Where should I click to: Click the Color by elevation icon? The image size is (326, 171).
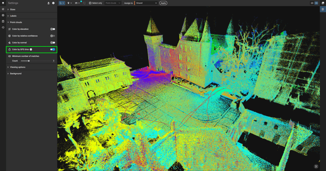9,29
